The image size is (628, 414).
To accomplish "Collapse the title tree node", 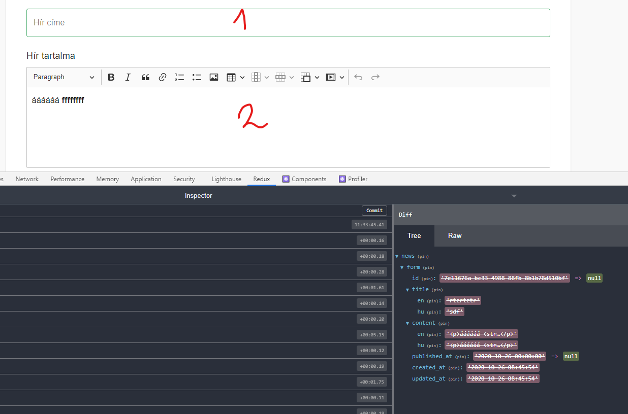I will click(x=407, y=290).
